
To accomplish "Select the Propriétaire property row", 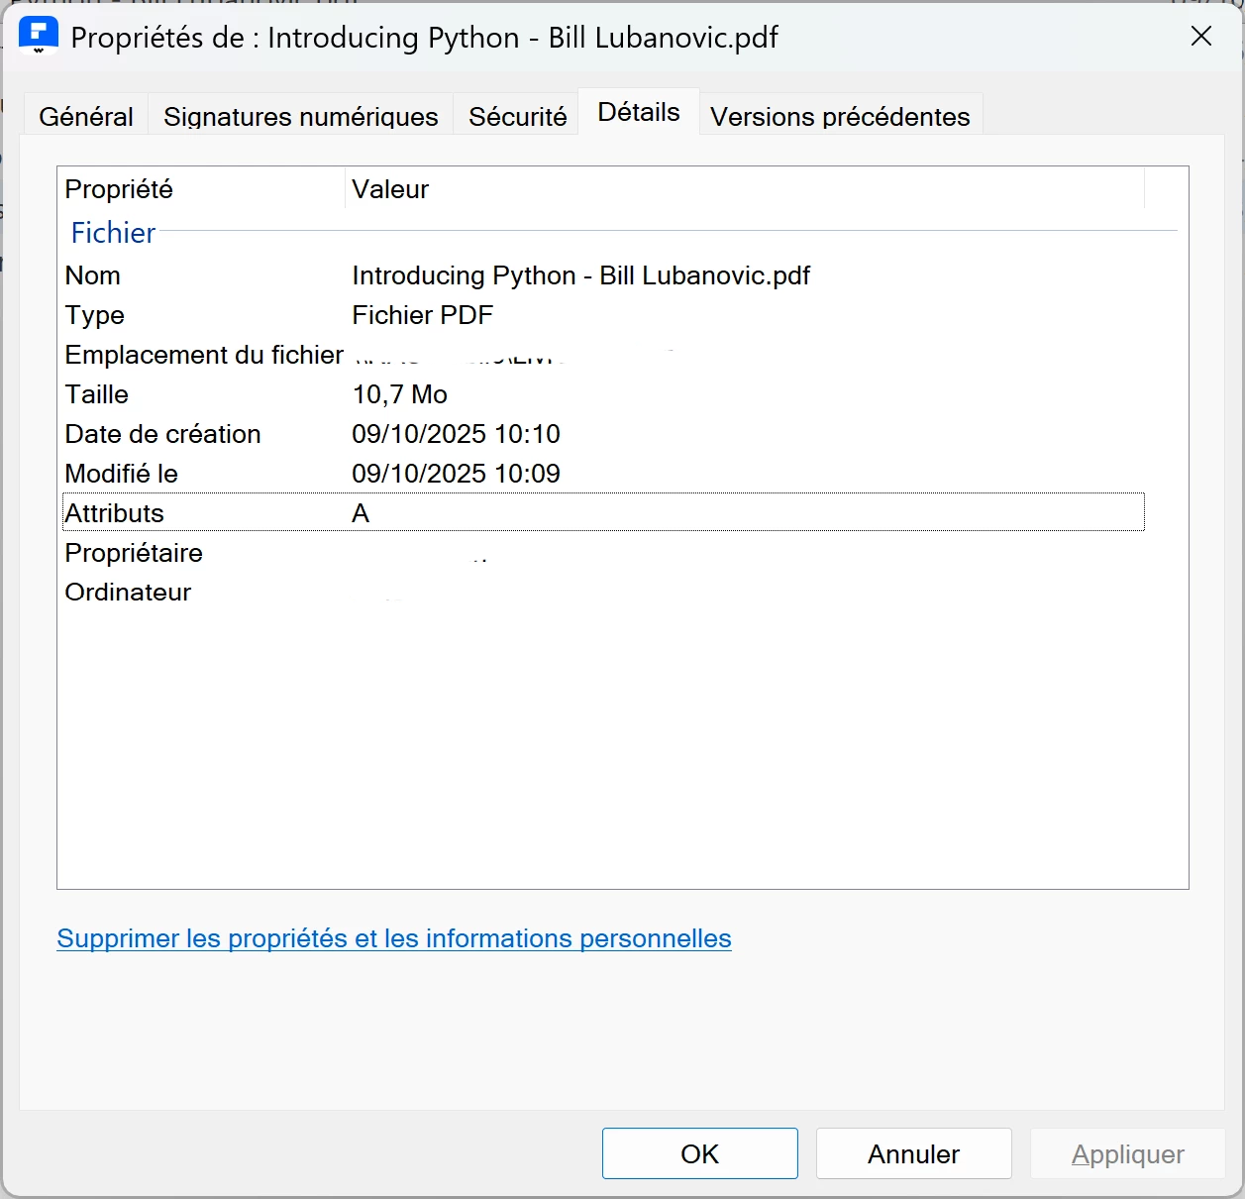I will (603, 553).
